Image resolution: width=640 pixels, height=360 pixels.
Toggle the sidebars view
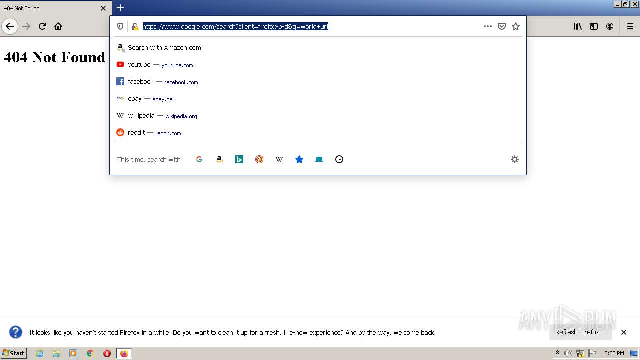coord(594,26)
